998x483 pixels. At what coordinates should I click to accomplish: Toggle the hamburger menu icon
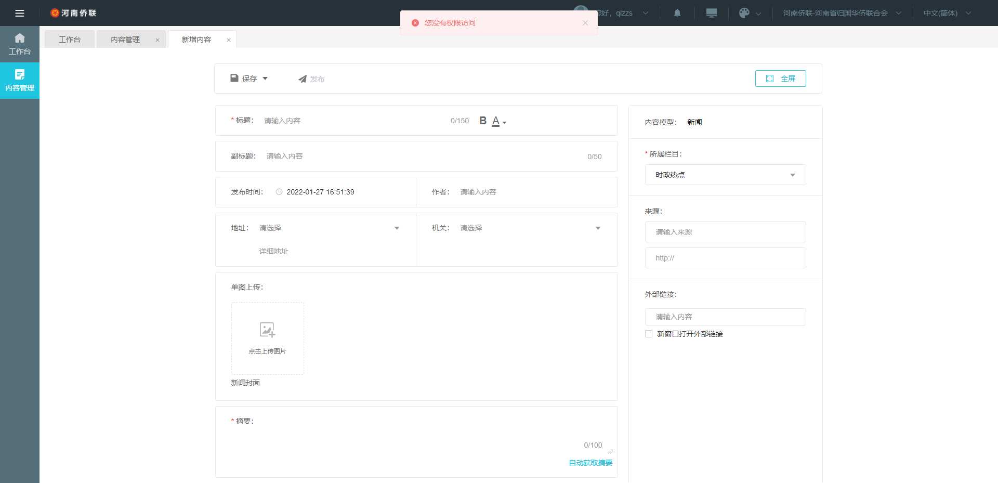20,13
